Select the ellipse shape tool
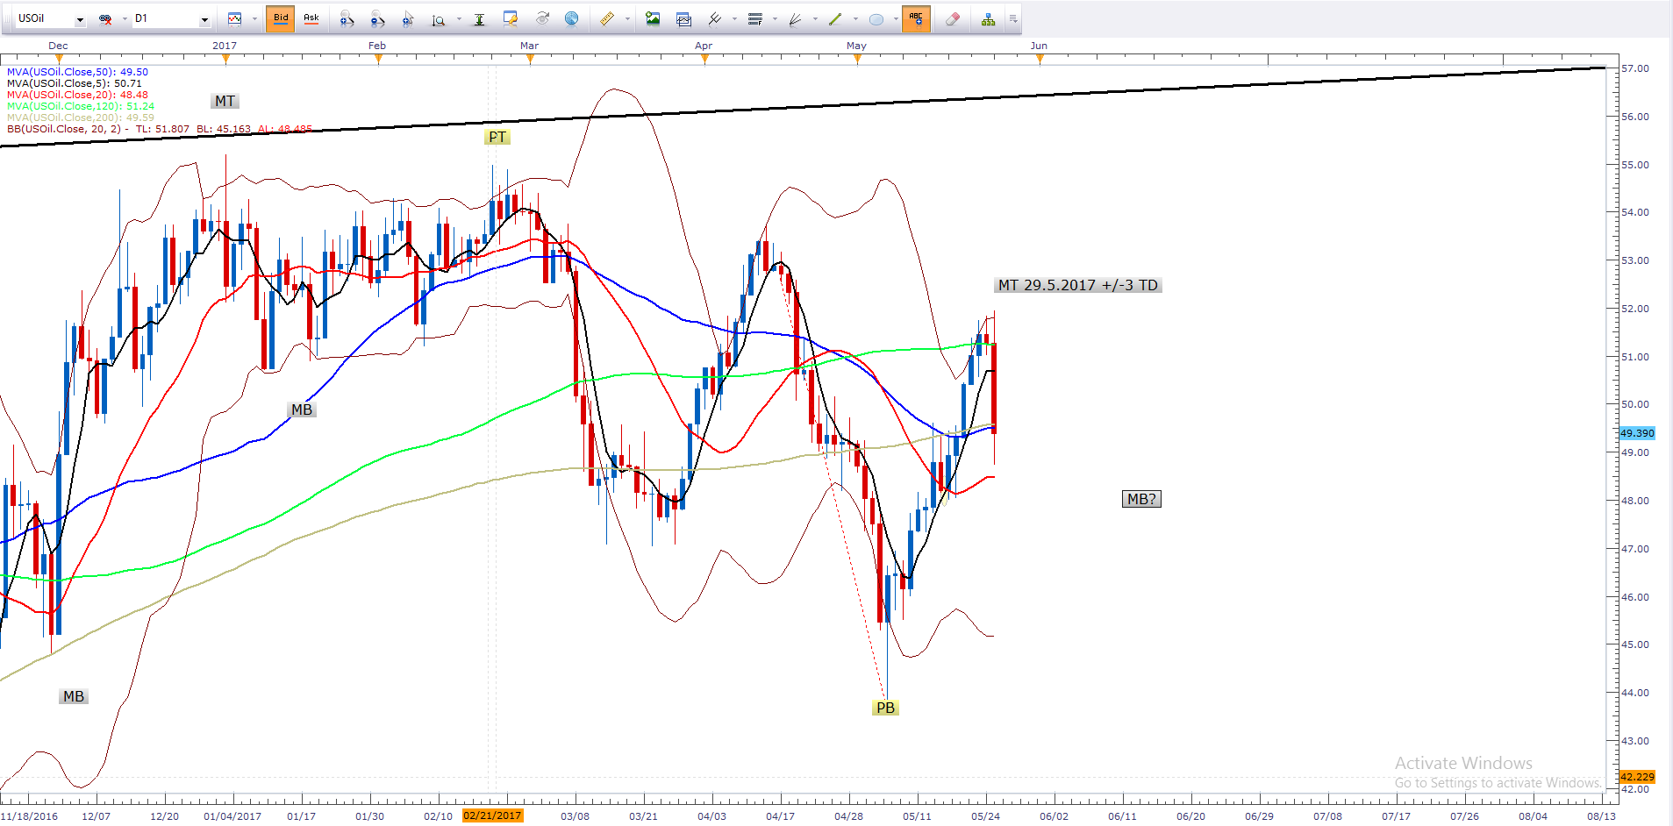 pos(876,18)
